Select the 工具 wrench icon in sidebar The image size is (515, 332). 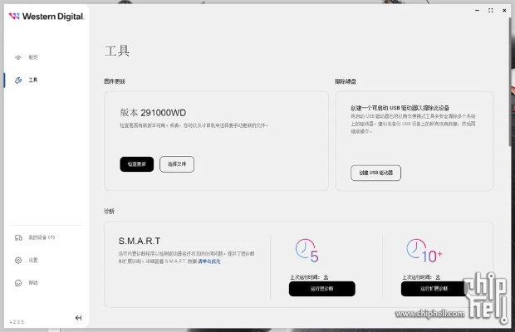coord(19,81)
